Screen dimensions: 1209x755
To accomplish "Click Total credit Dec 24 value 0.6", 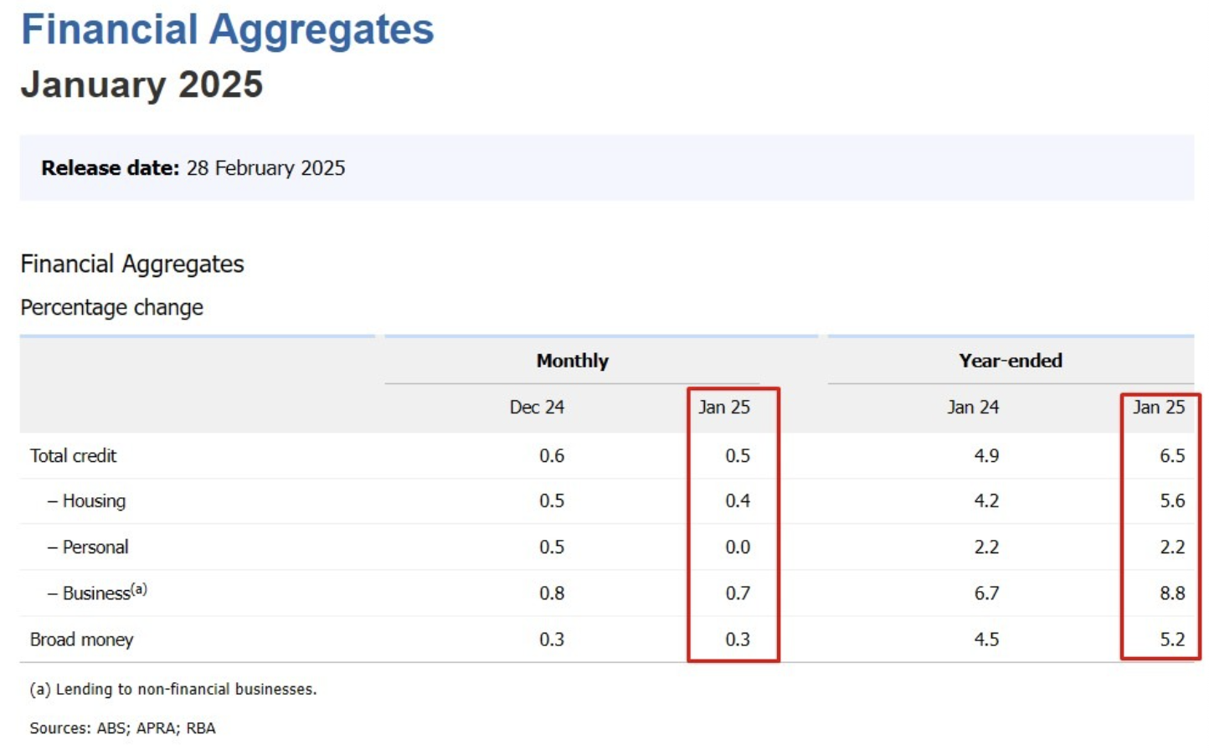I will click(x=552, y=455).
